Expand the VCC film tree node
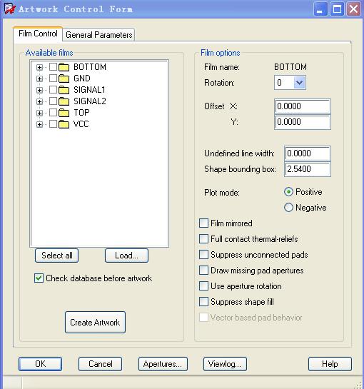364x389 pixels. click(39, 124)
